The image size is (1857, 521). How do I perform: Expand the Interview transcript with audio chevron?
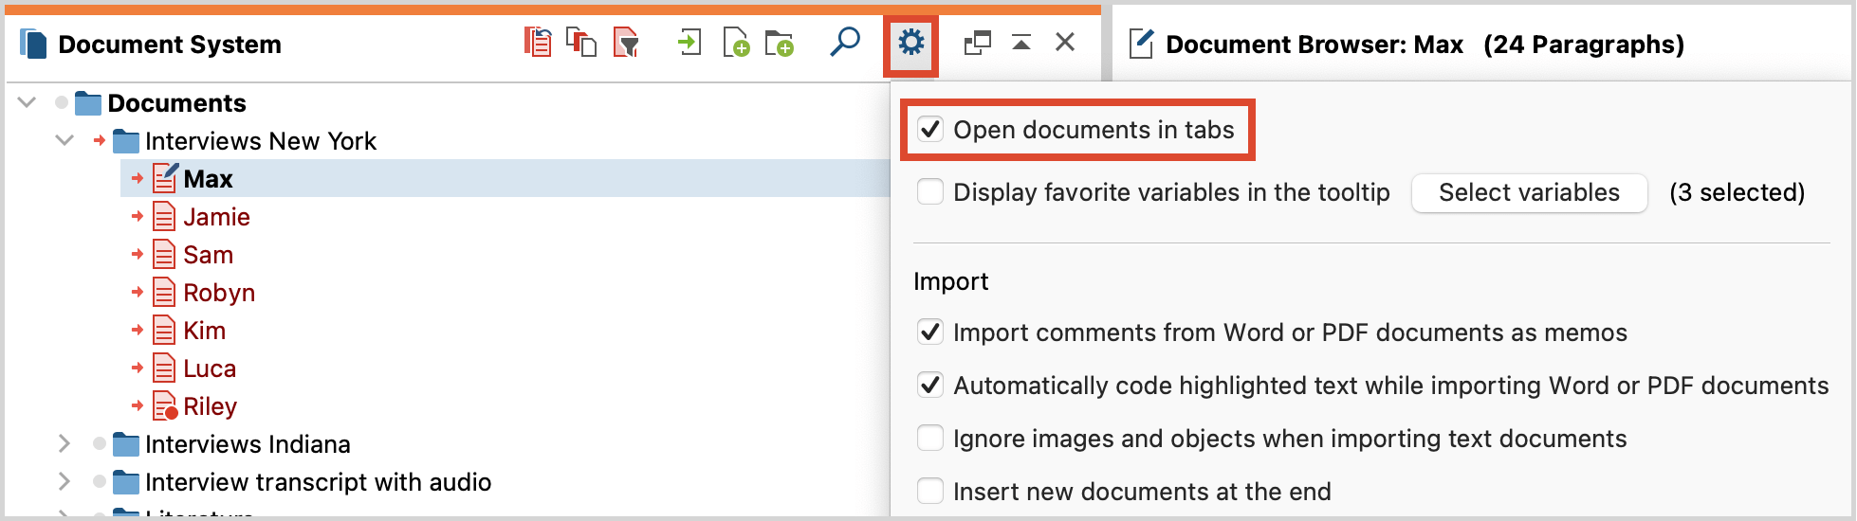(x=64, y=481)
